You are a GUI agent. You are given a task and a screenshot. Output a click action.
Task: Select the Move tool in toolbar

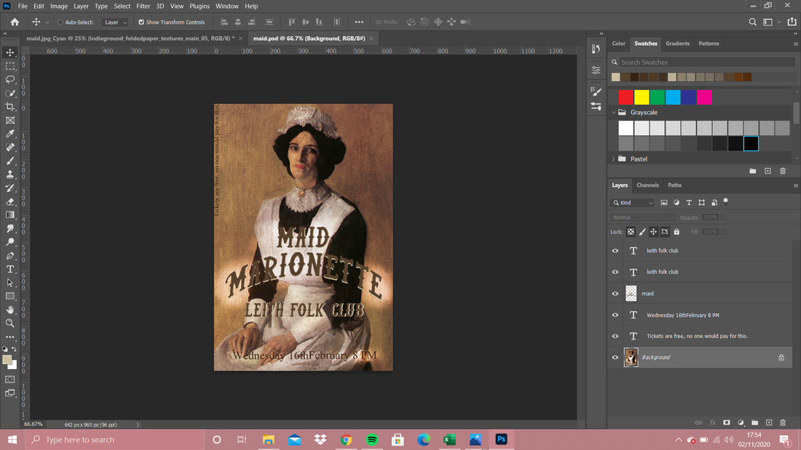(x=10, y=52)
